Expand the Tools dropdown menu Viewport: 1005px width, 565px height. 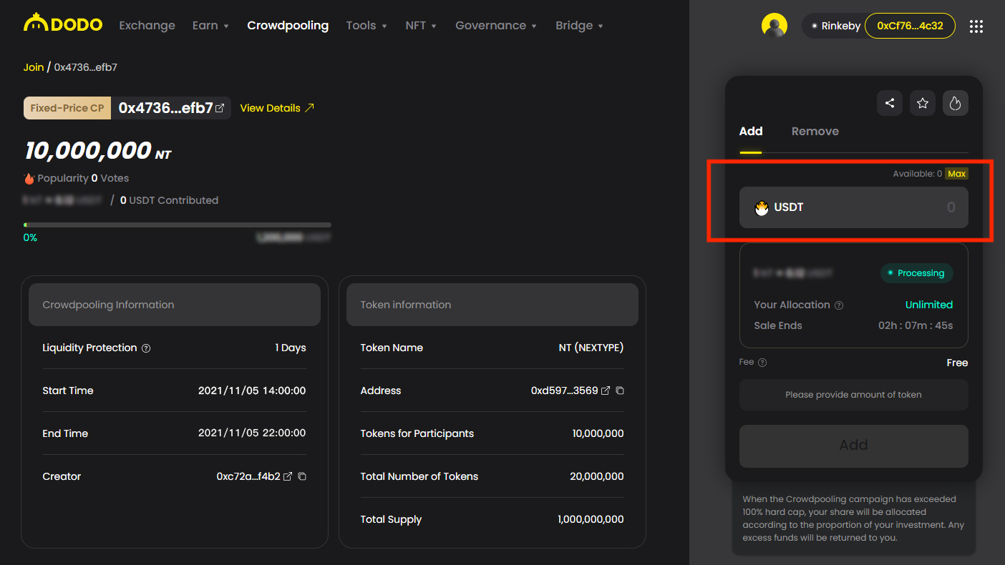click(x=366, y=26)
